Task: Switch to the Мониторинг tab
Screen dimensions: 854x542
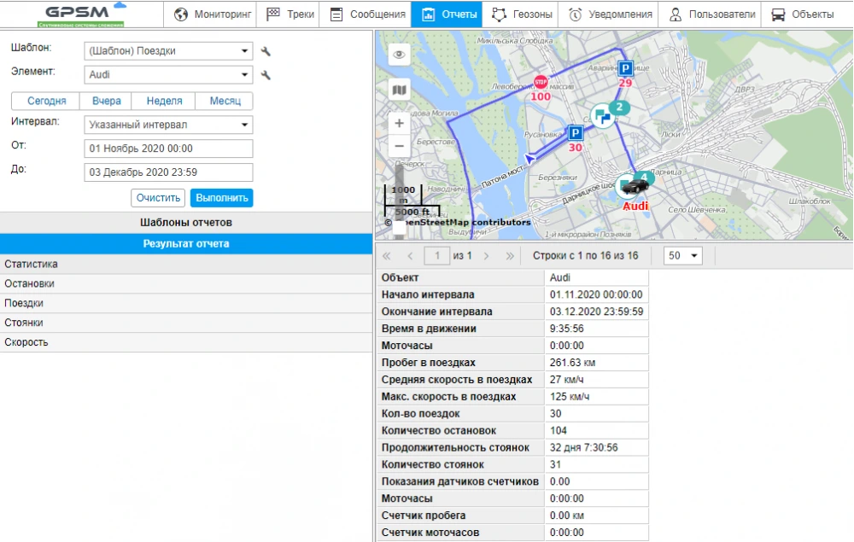Action: pyautogui.click(x=213, y=15)
